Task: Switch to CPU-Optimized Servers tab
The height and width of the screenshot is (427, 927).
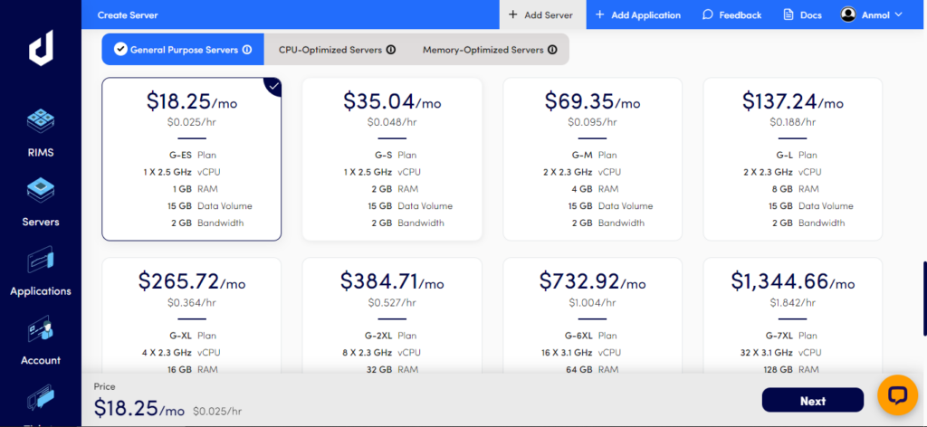Action: pyautogui.click(x=337, y=50)
